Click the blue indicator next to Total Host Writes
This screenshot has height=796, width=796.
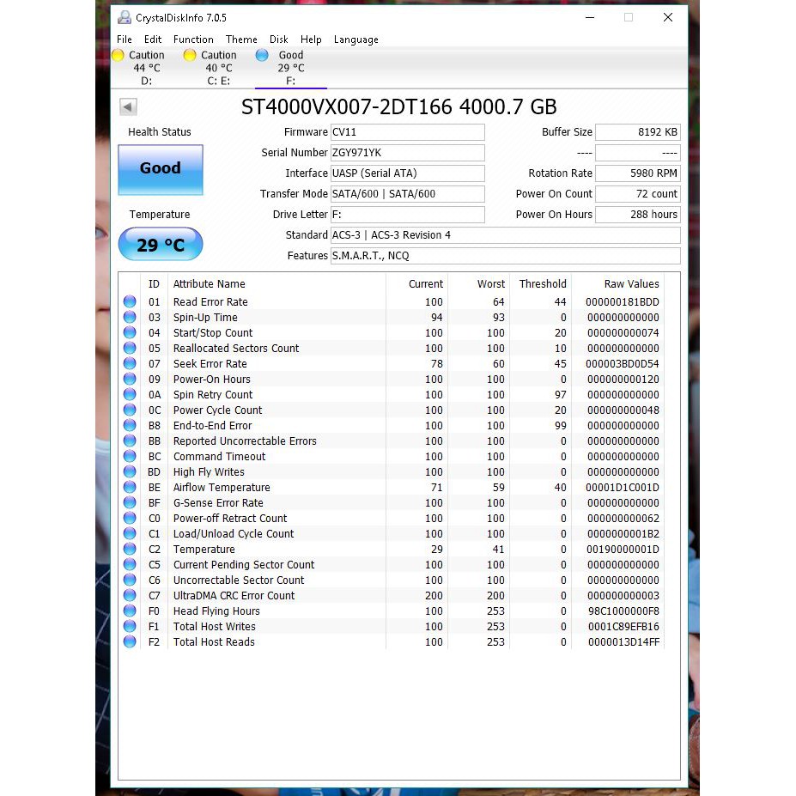(129, 626)
